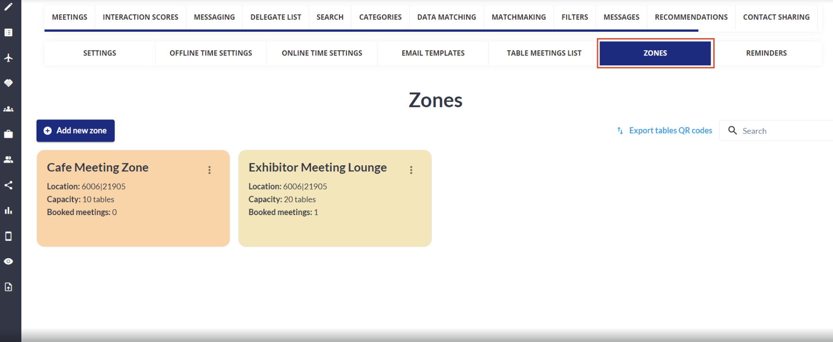
Task: Click the file upload icon in sidebar
Action: pos(9,287)
